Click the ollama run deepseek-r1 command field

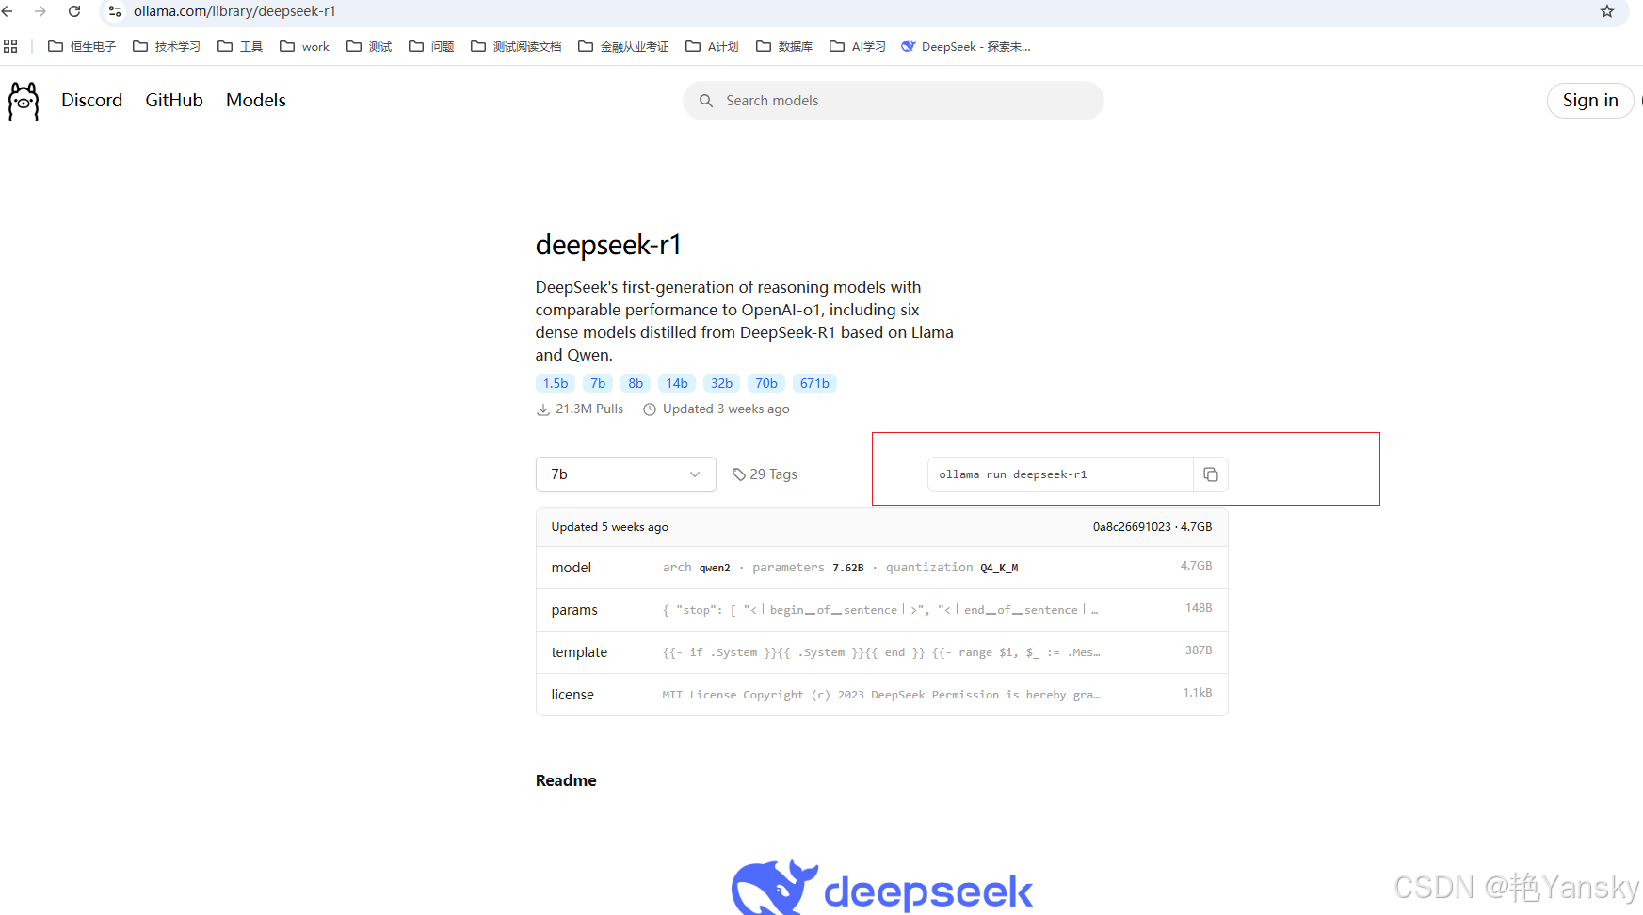click(1060, 474)
